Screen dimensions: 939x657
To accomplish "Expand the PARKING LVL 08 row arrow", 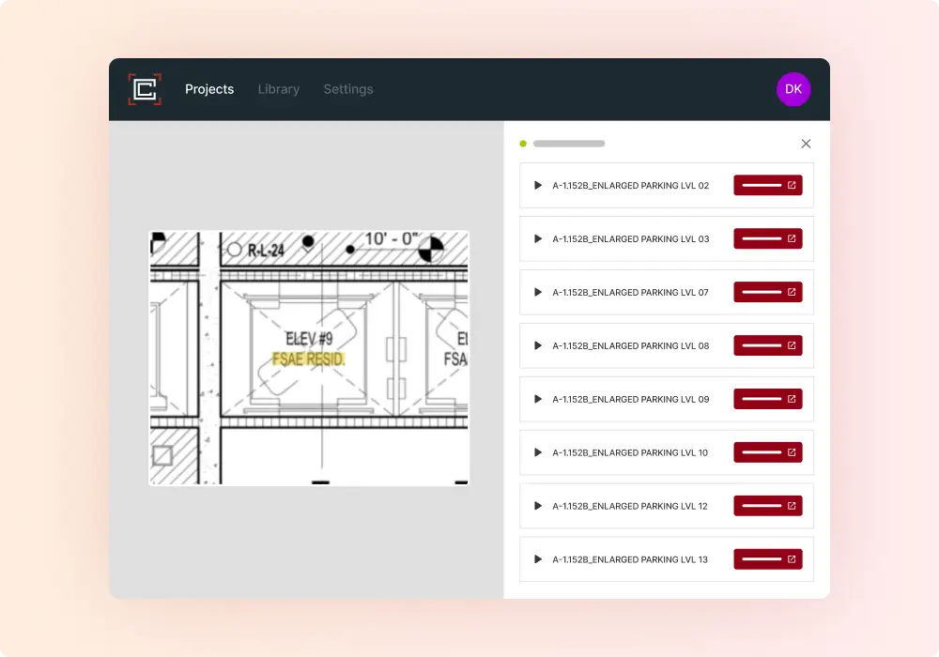I will click(538, 345).
